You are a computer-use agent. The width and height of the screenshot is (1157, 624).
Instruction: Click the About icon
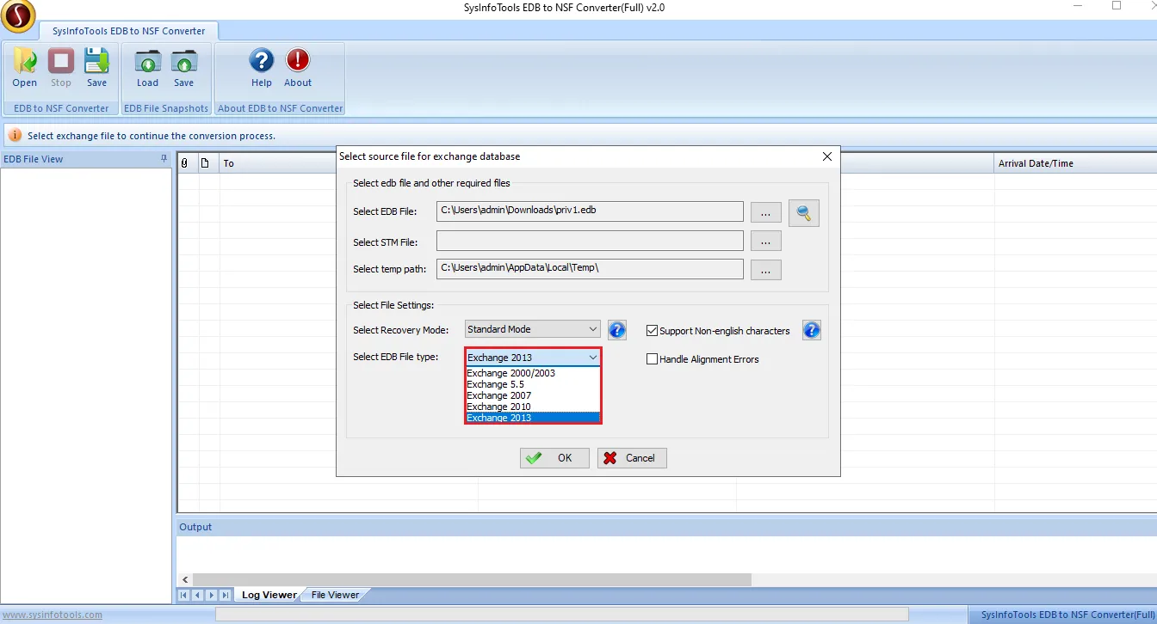298,62
